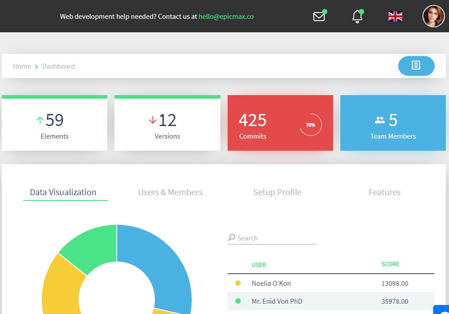
Task: Click the blue document icon button
Action: click(416, 66)
